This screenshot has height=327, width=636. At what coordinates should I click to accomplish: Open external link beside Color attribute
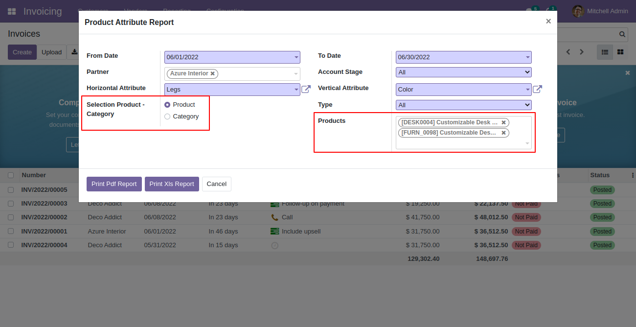pos(537,89)
